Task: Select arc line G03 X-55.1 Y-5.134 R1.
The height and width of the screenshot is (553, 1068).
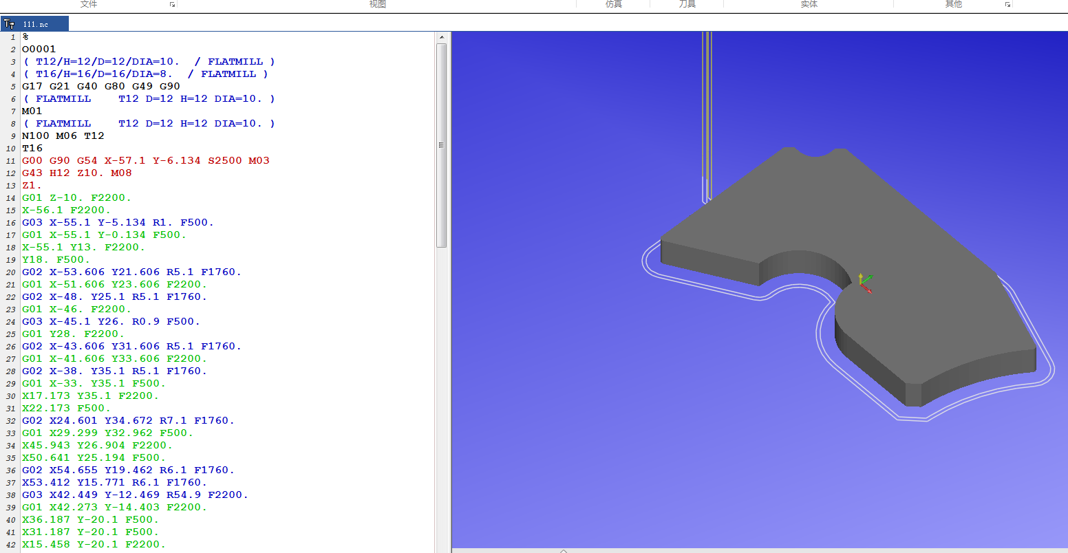Action: 118,223
